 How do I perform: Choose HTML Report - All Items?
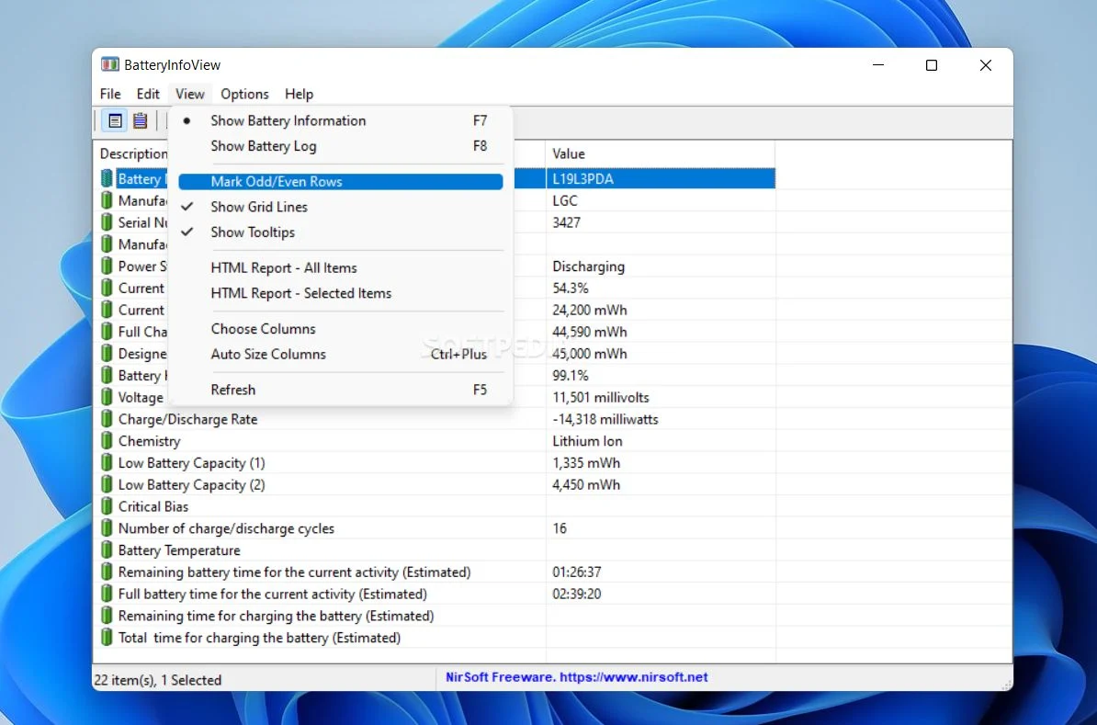284,268
